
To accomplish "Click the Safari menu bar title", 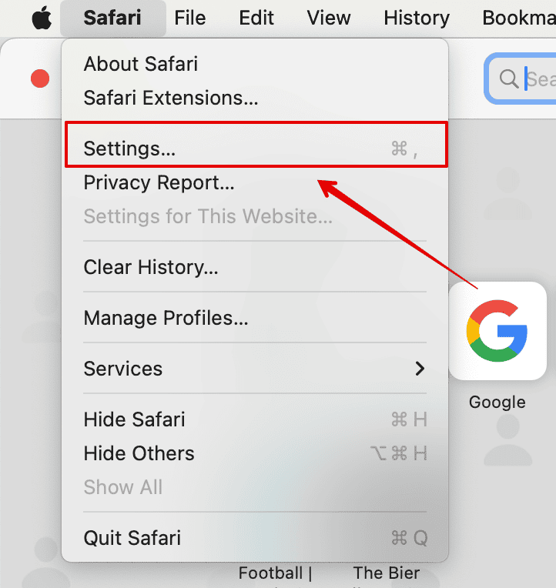I will point(112,18).
